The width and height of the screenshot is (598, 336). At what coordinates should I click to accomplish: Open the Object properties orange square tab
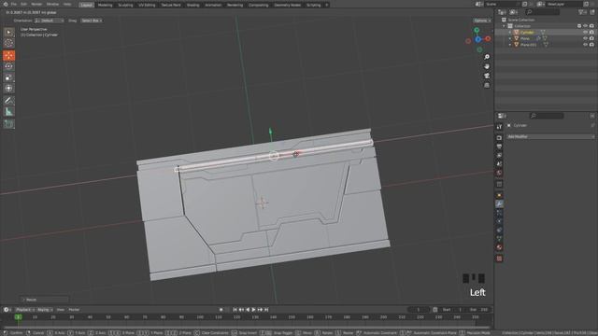(499, 195)
